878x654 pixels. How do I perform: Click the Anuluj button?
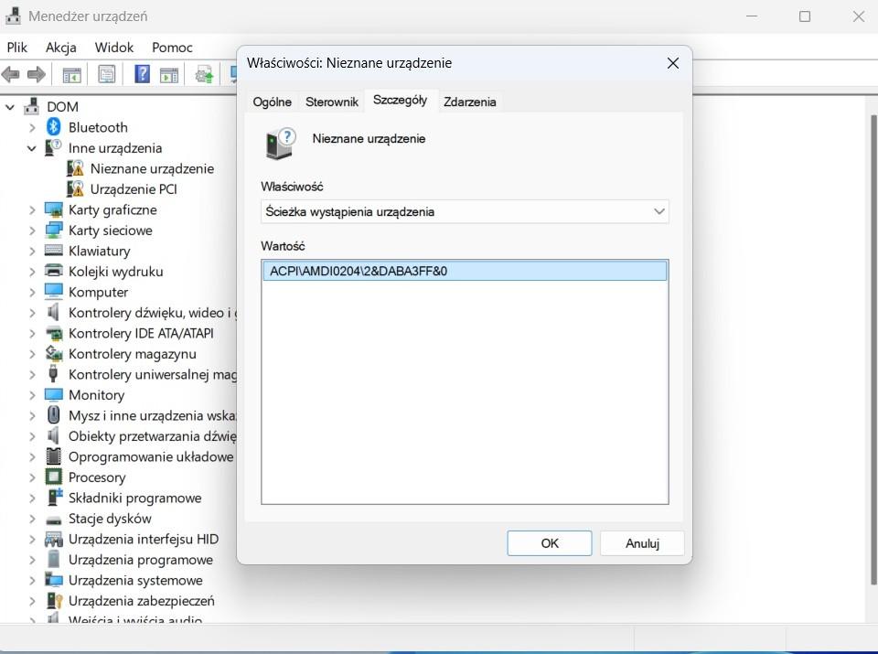642,542
